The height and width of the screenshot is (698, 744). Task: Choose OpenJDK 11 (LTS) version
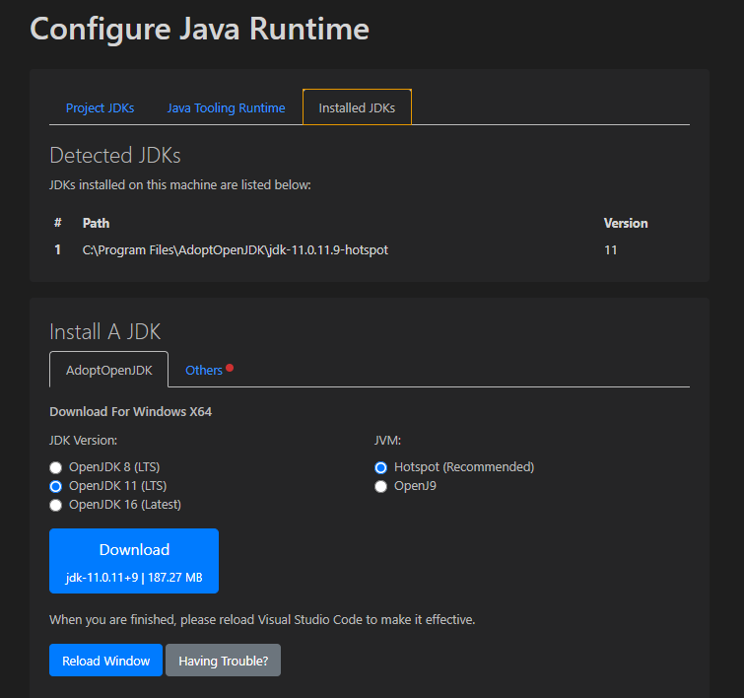55,487
